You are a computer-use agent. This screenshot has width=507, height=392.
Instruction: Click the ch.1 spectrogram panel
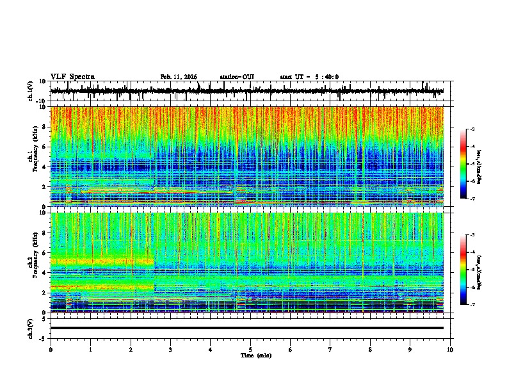(246, 156)
